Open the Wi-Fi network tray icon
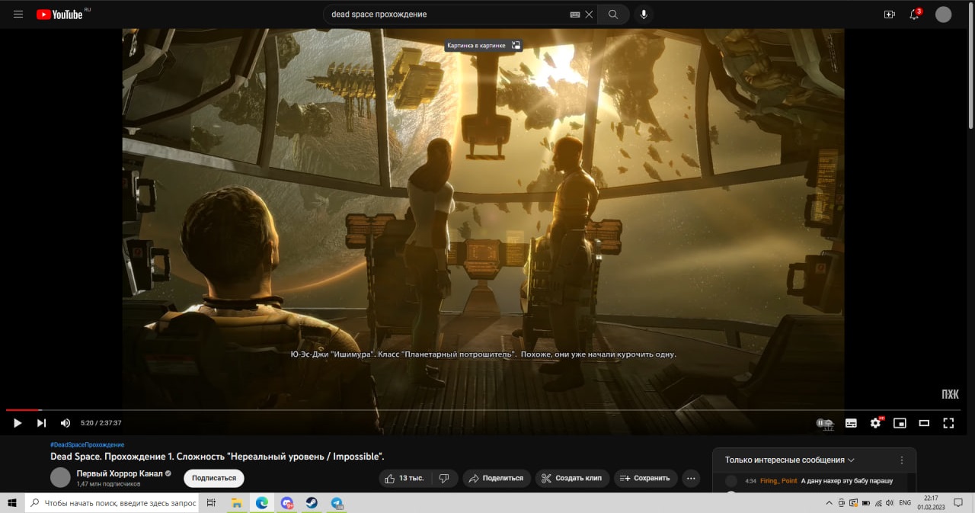The image size is (975, 513). 877,503
